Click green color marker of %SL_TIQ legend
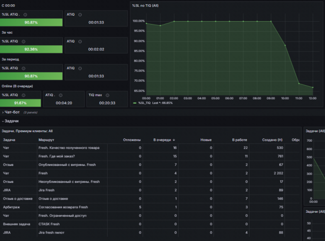The width and height of the screenshot is (325, 241). 135,103
